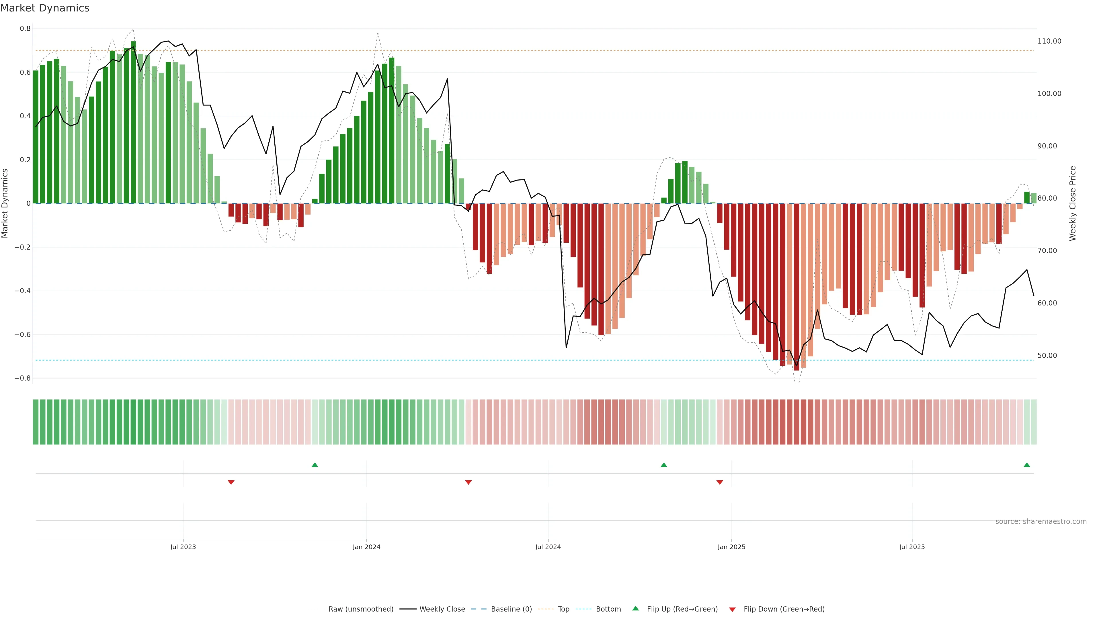Click the green triangle icon in the legend
Viewport: 1101px width, 619px height.
[x=636, y=608]
